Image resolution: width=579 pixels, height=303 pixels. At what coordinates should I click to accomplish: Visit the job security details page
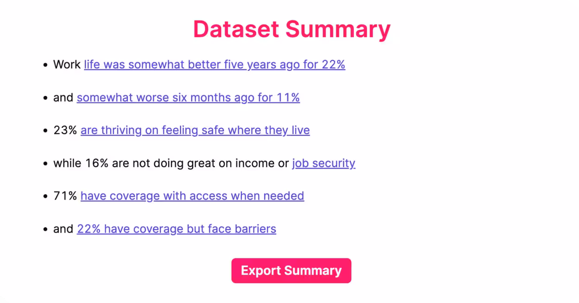tap(323, 163)
